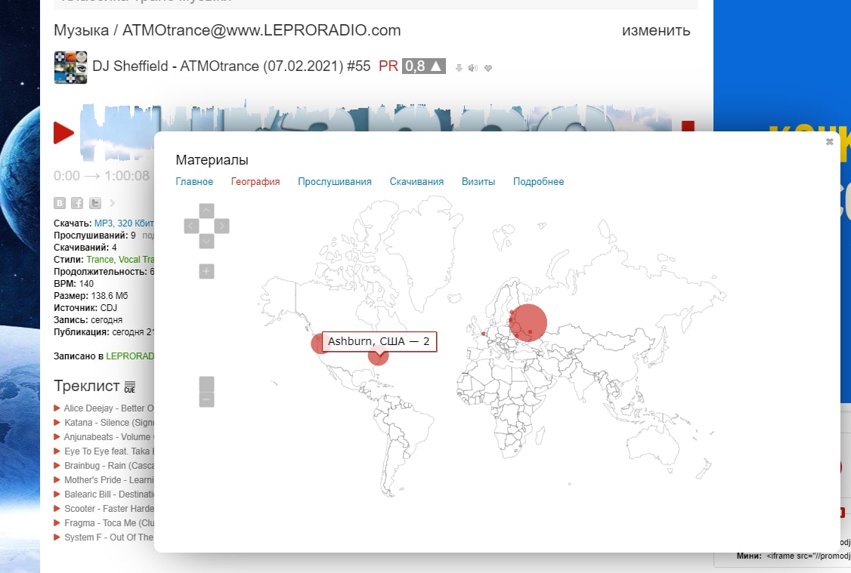Viewport: 851px width, 573px height.
Task: Share the mix on Twitter
Action: pyautogui.click(x=95, y=203)
